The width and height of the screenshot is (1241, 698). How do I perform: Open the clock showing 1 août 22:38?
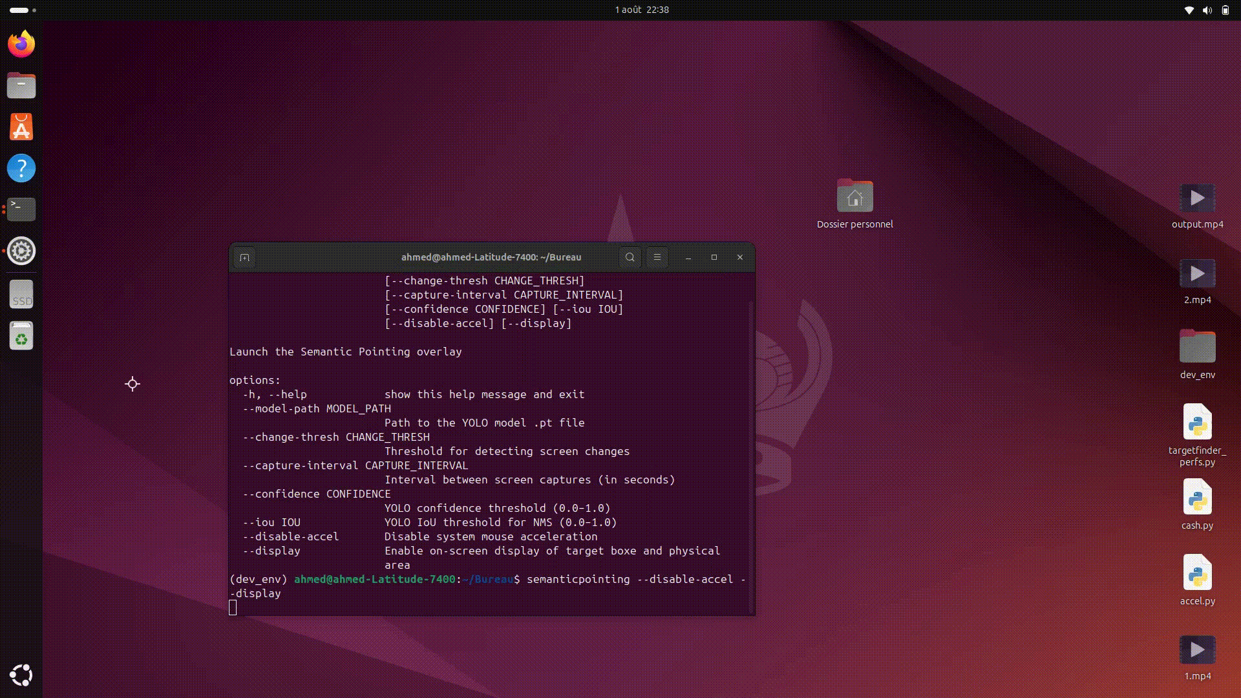coord(641,10)
